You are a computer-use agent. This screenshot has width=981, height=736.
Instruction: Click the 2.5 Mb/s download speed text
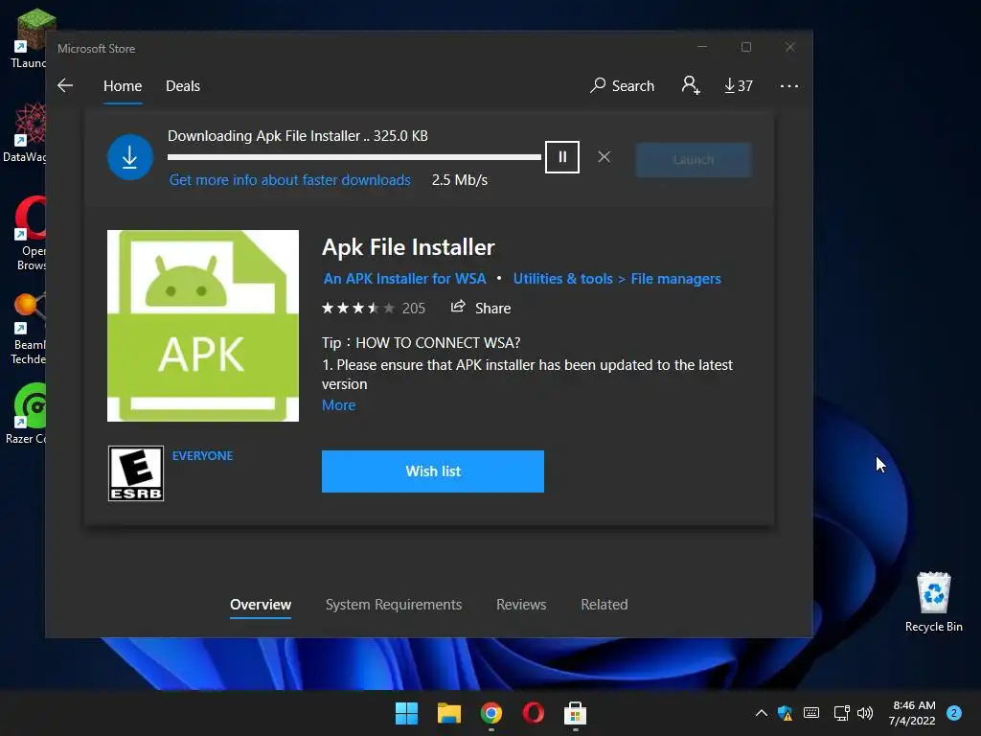point(460,180)
